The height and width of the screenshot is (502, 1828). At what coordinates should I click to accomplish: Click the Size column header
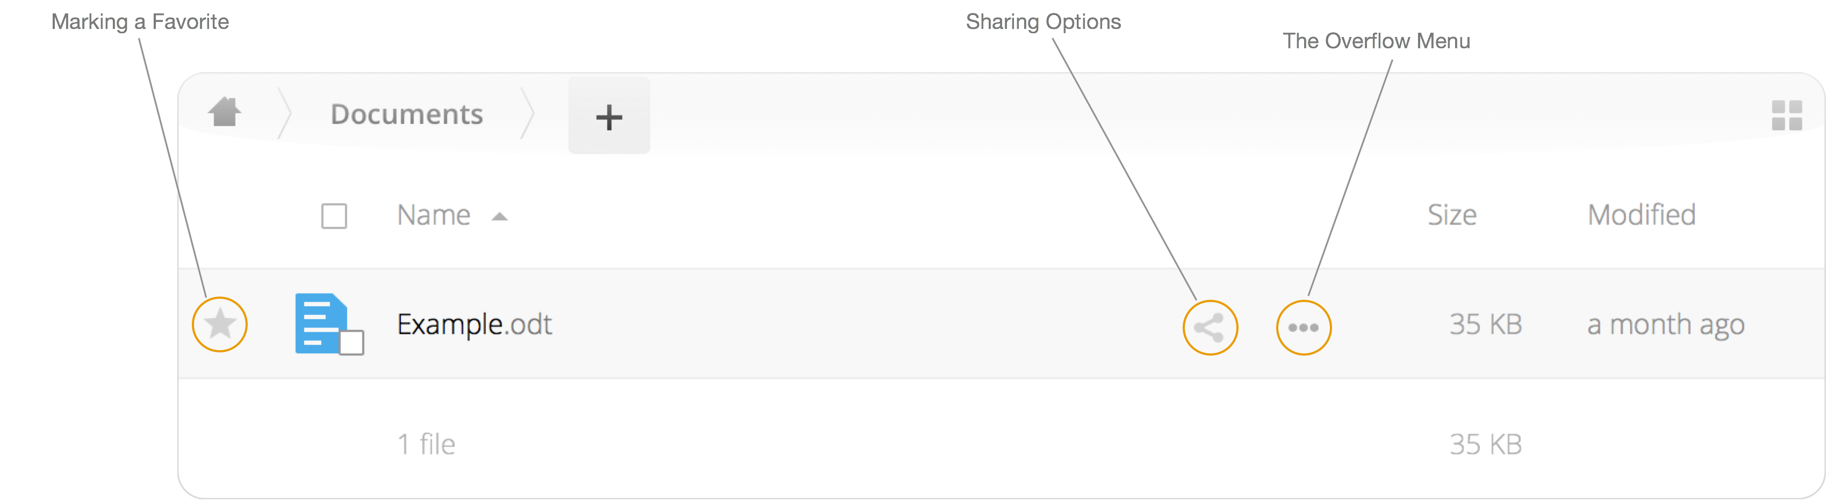[x=1452, y=215]
